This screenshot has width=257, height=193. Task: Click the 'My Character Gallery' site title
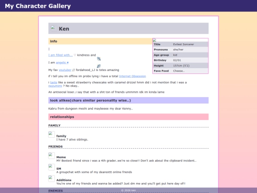38,6
